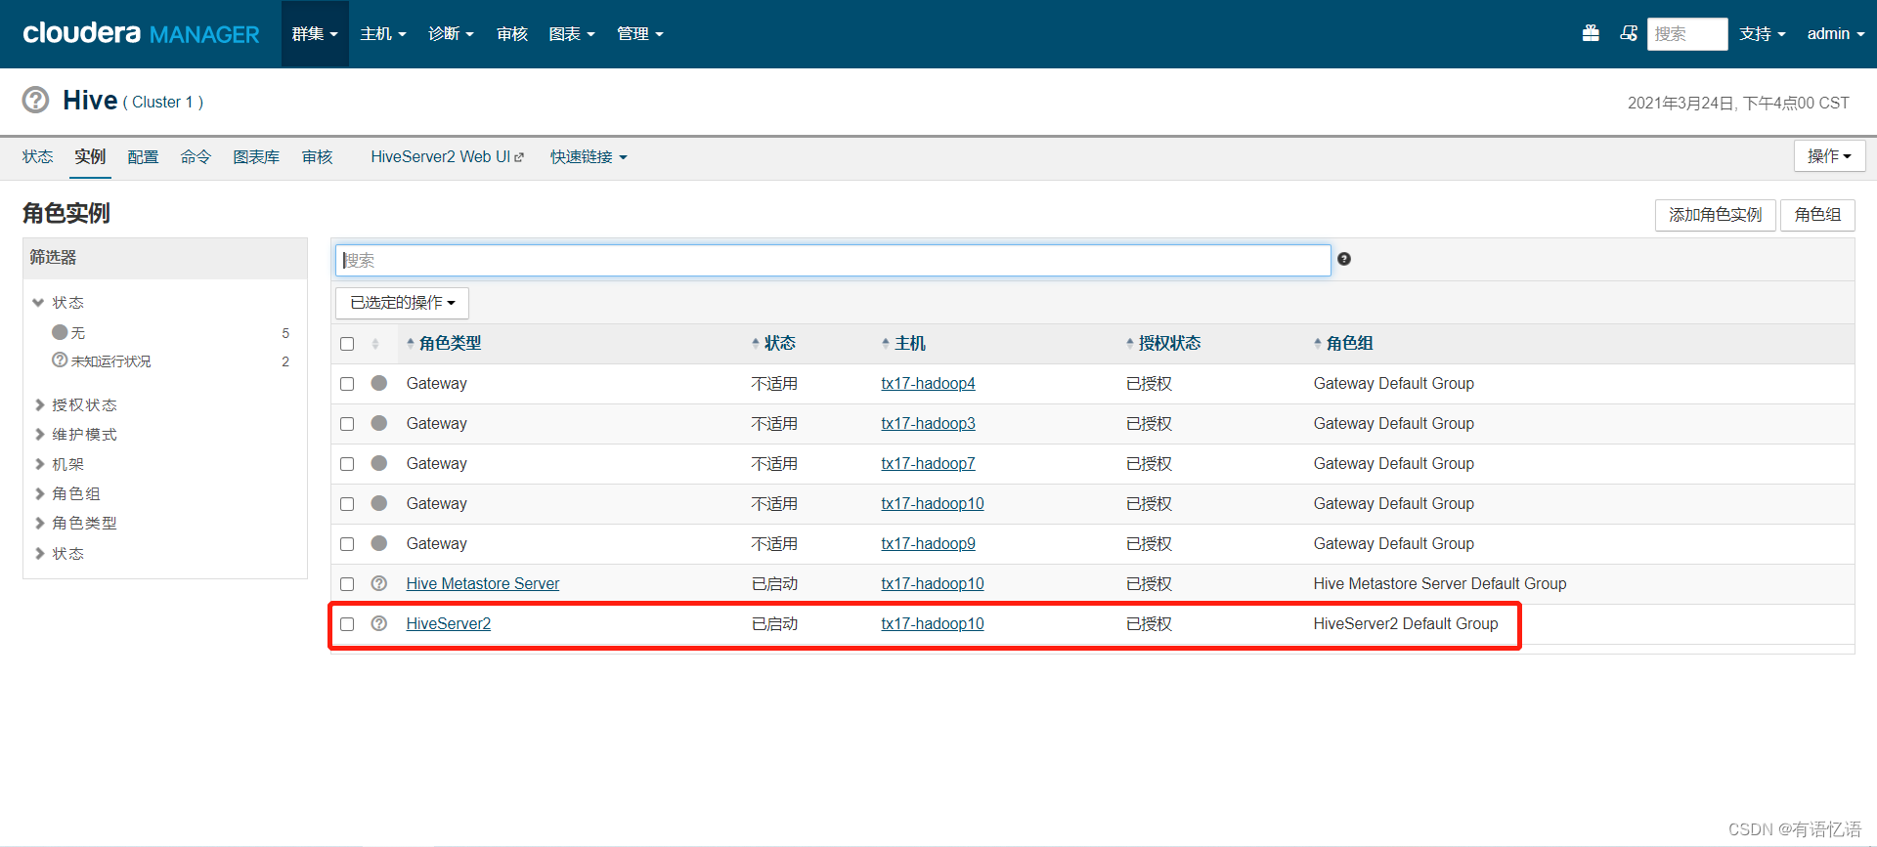This screenshot has height=847, width=1877.
Task: Click the unknown health icon for Hive Metastore Server
Action: (x=379, y=583)
